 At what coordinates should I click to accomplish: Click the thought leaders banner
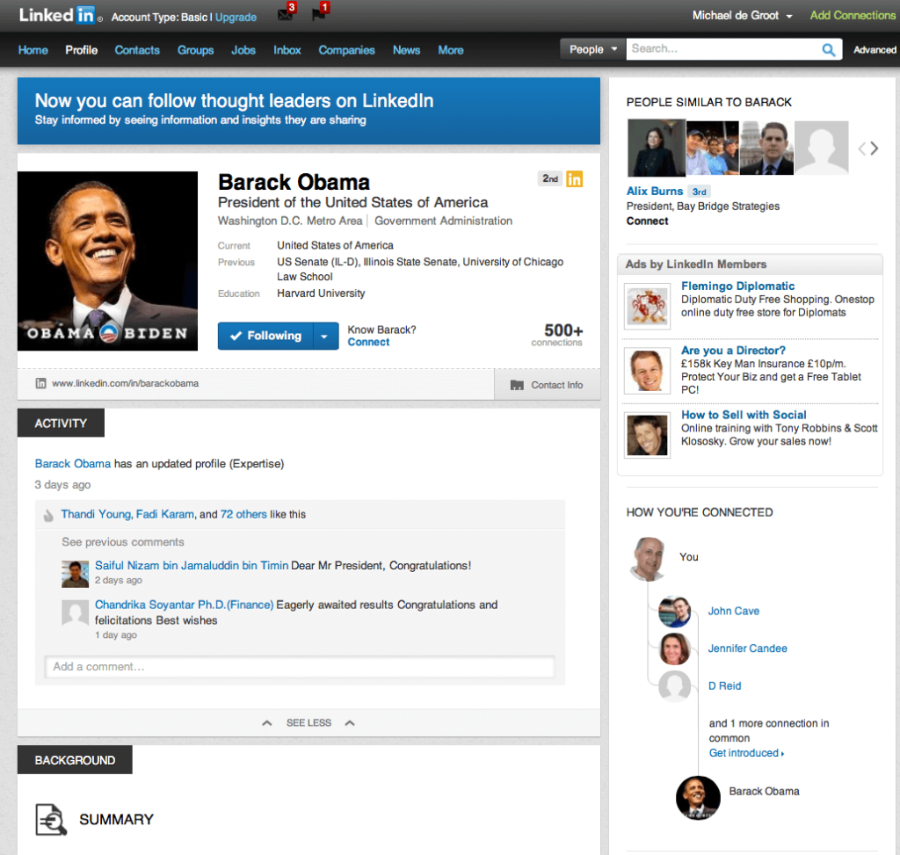[x=308, y=110]
